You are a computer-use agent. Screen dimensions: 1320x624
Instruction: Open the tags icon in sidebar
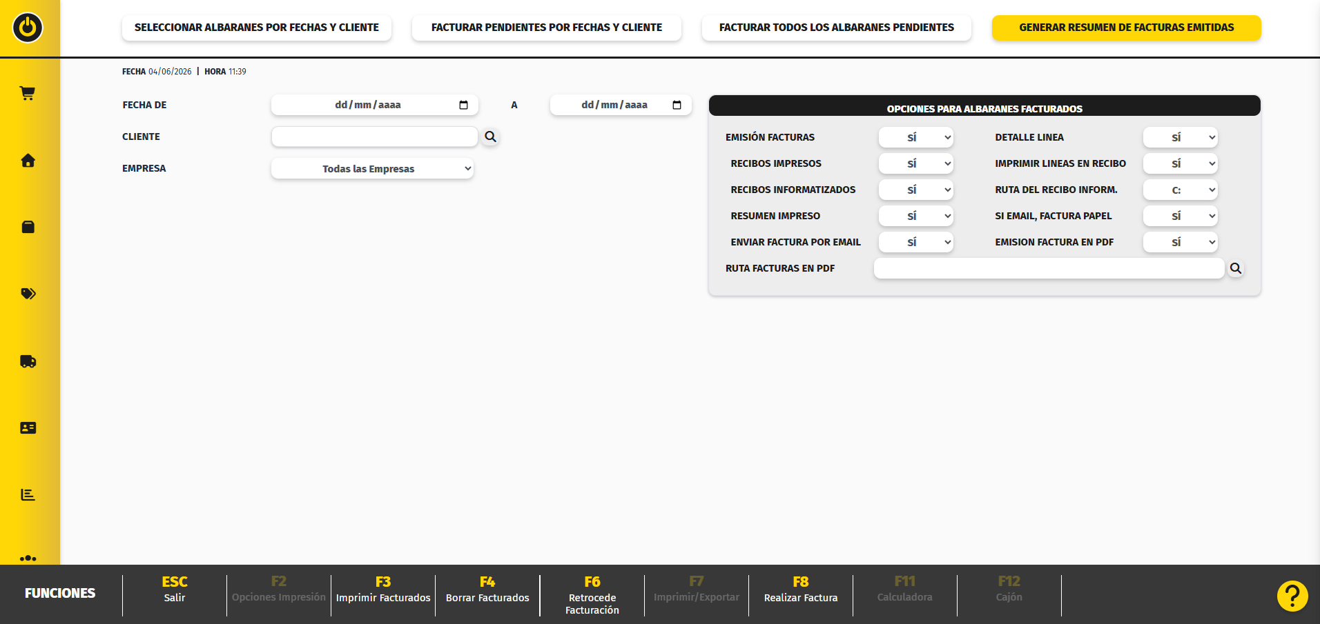(x=28, y=294)
